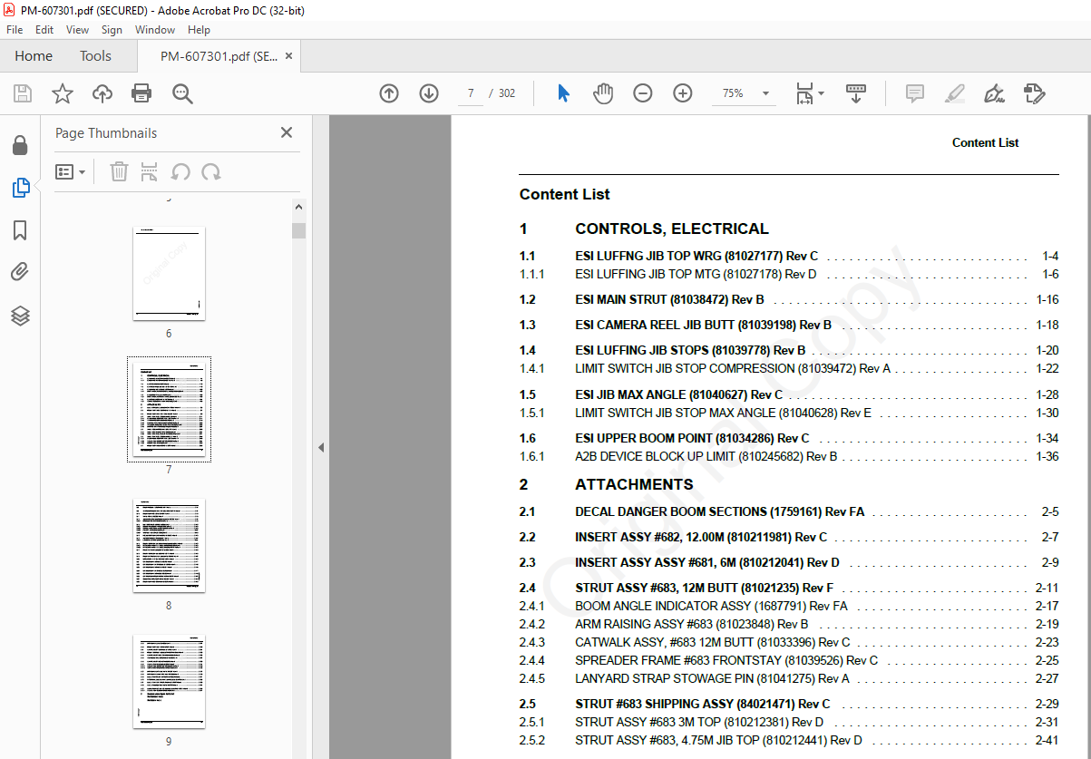Click the delete pages trash icon
This screenshot has width=1091, height=759.
(x=119, y=171)
